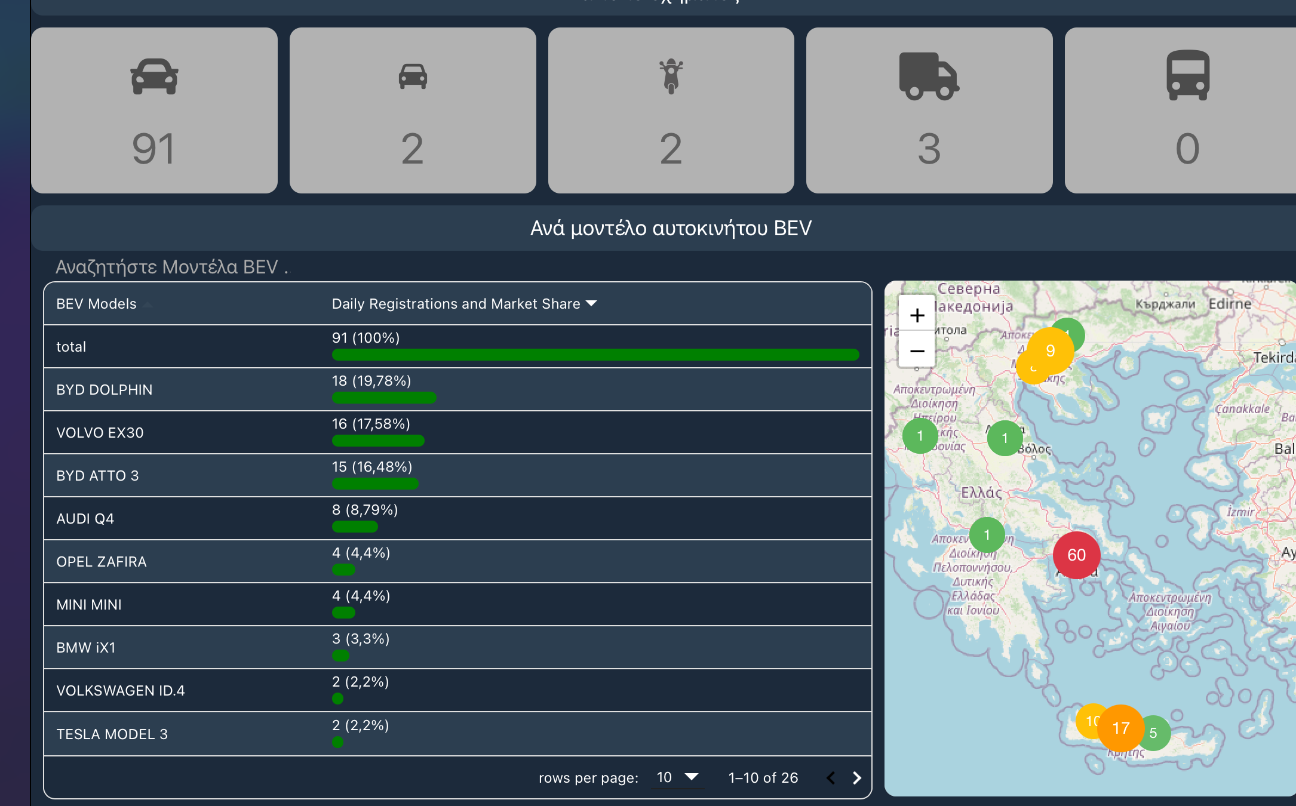Go to next page of BEV models
1296x806 pixels.
point(857,778)
